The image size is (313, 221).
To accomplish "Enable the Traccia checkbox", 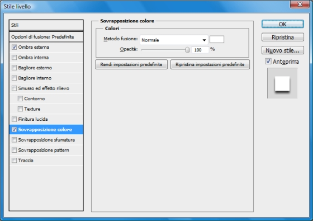I will point(14,161).
